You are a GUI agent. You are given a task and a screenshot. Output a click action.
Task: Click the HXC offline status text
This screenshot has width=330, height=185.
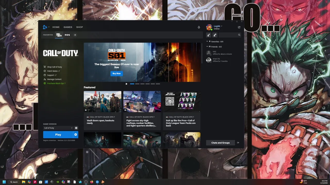[222, 54]
